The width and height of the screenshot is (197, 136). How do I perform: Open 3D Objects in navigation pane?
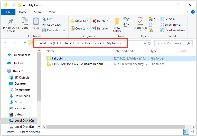[x=19, y=77]
